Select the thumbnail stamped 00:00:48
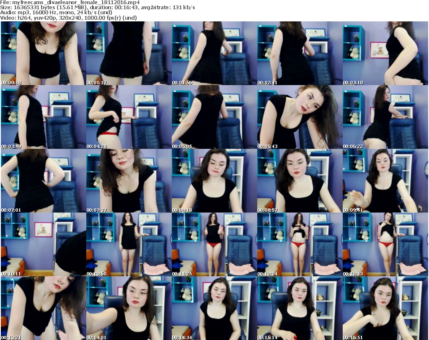 click(x=44, y=53)
